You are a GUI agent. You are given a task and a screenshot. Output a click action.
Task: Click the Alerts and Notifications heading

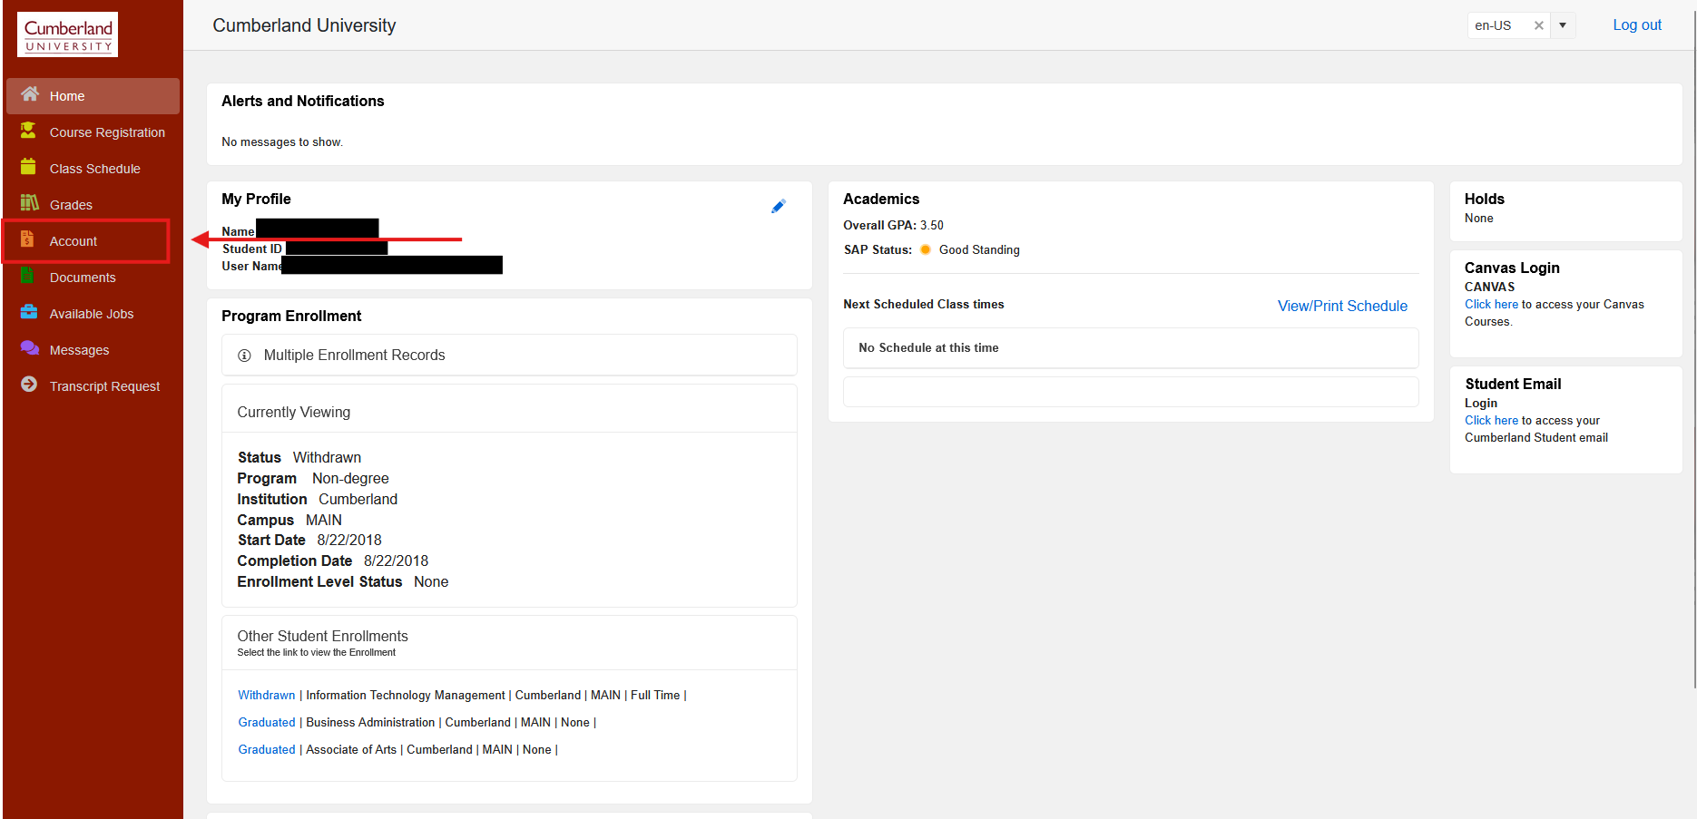(303, 102)
